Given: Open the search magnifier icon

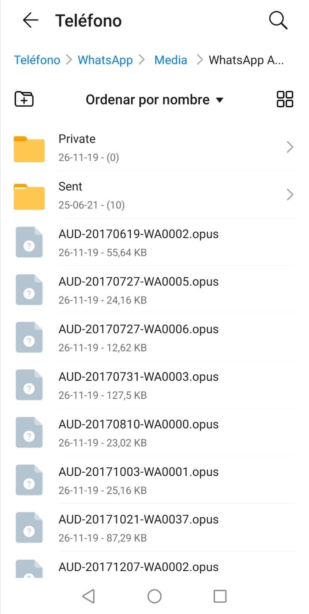Looking at the screenshot, I should (x=278, y=20).
